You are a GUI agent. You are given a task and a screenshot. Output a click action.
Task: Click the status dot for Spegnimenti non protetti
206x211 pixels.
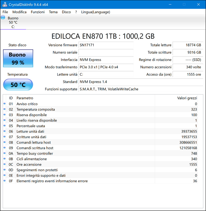pos(4,170)
